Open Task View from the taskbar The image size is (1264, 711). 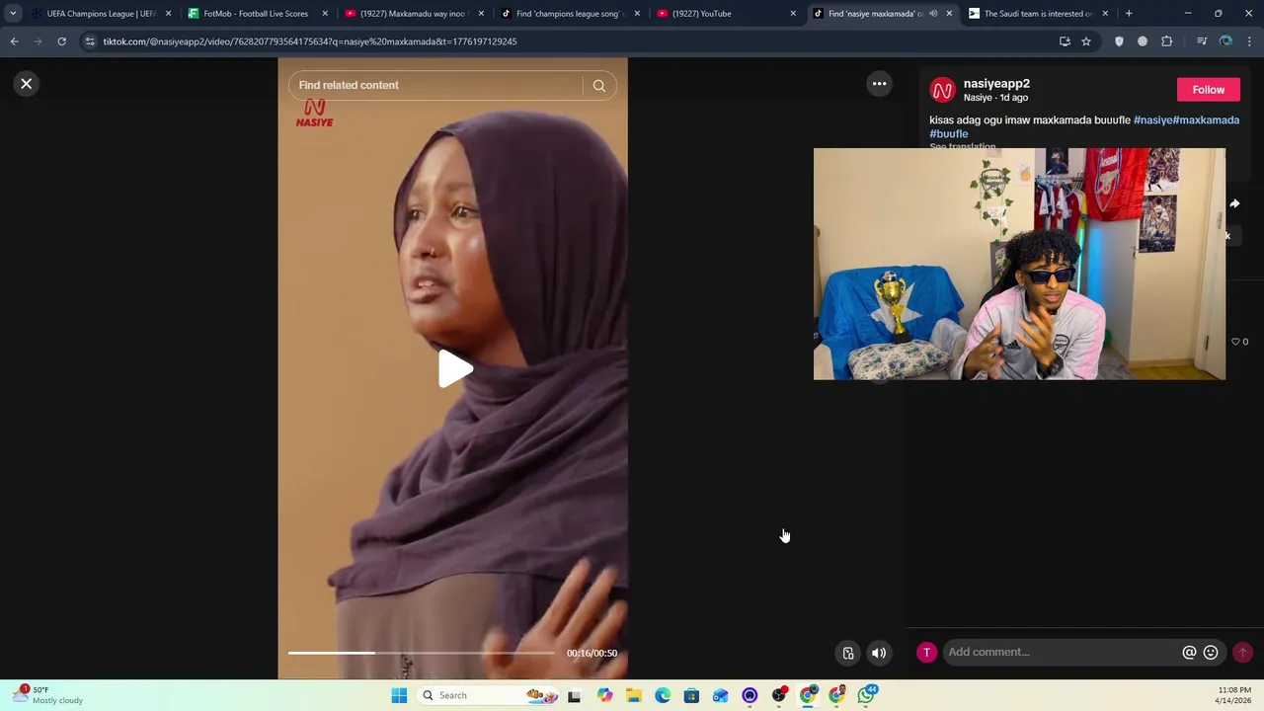[x=574, y=695]
